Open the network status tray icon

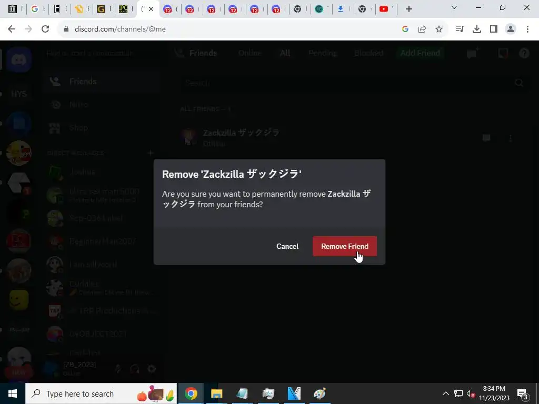458,393
